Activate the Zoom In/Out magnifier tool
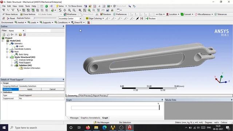 (x=70, y=10)
